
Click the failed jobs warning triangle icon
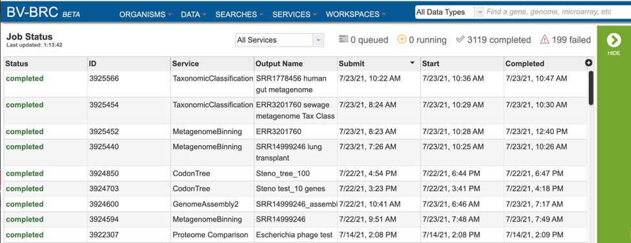tap(544, 40)
